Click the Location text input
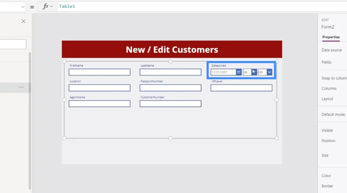 [x=99, y=88]
